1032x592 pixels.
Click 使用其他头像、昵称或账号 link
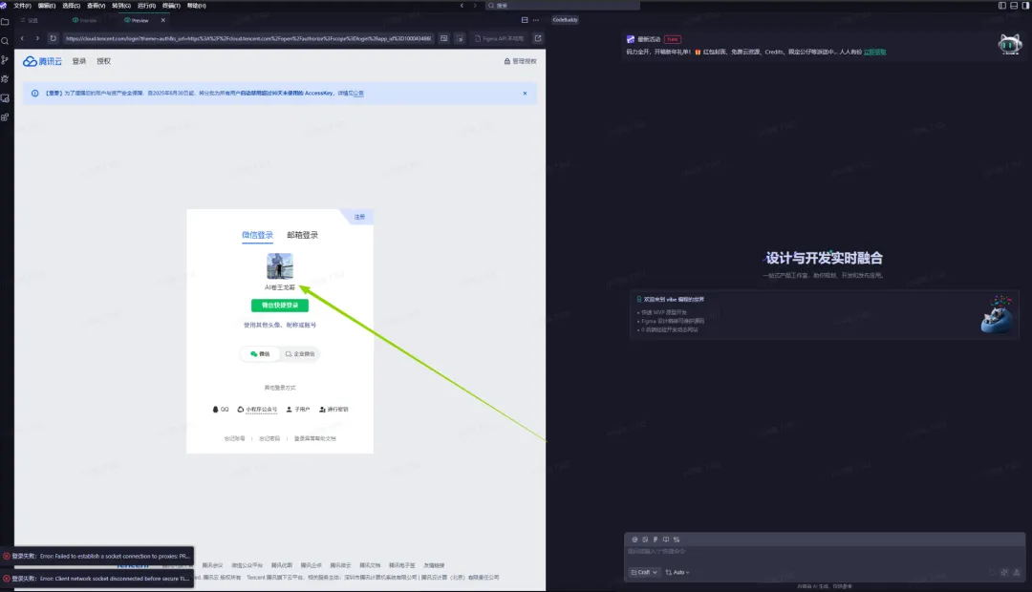pyautogui.click(x=280, y=325)
